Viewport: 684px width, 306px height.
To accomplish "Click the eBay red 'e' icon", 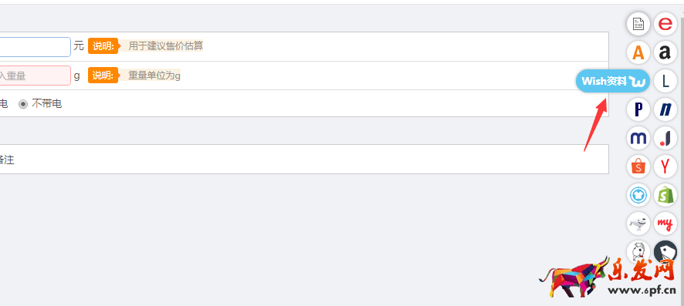I will click(665, 23).
